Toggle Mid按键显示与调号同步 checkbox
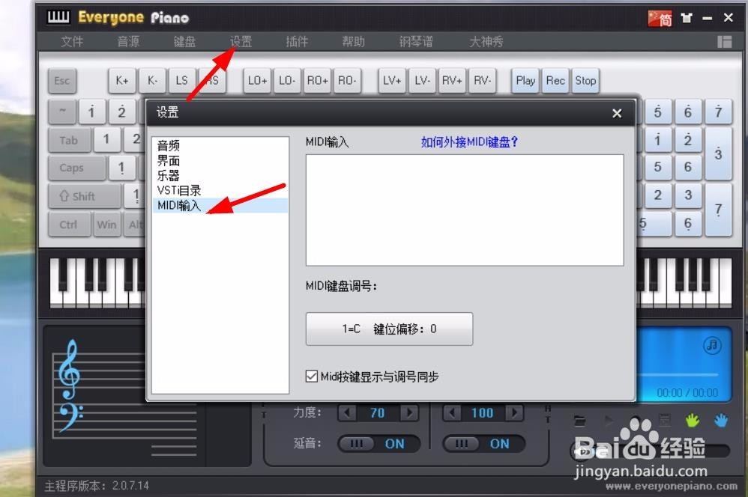The image size is (748, 497). click(312, 376)
